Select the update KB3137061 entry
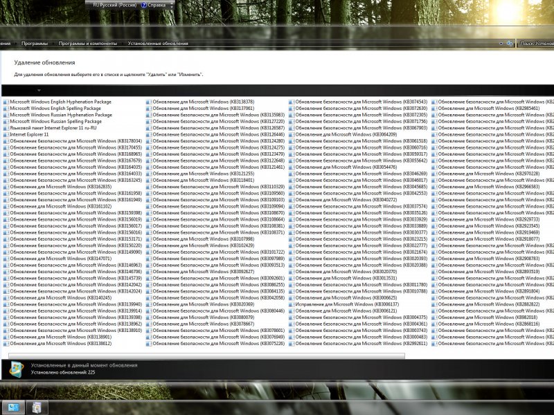The width and height of the screenshot is (554, 415). (x=204, y=109)
